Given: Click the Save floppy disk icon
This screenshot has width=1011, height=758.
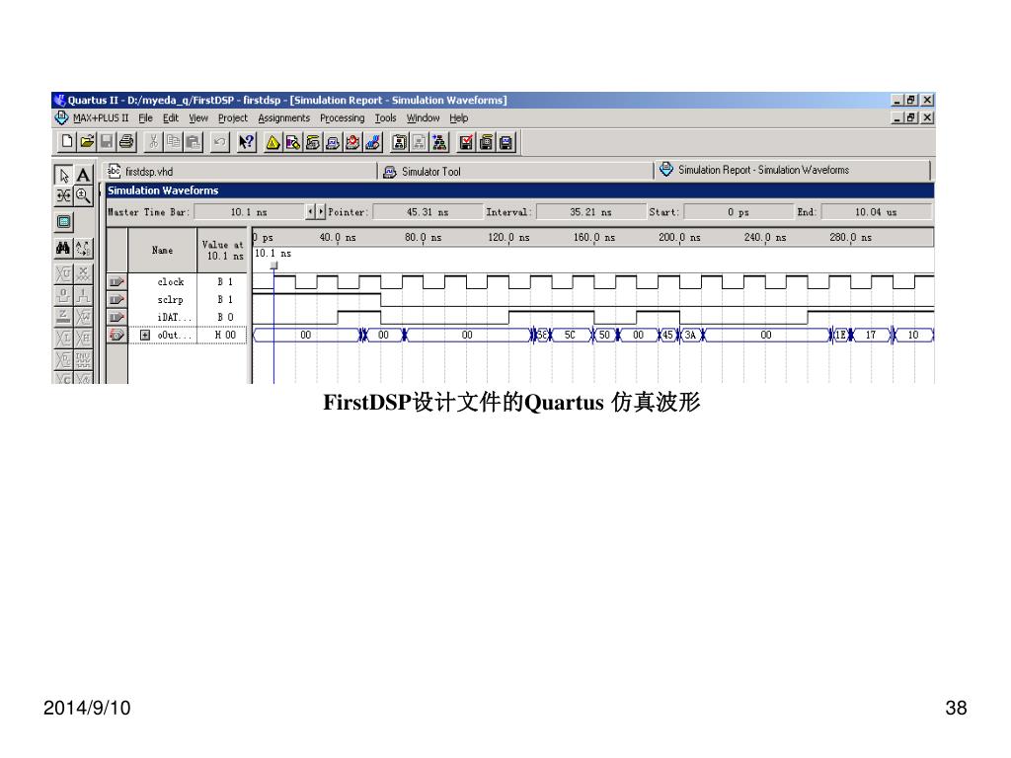Looking at the screenshot, I should (x=107, y=142).
